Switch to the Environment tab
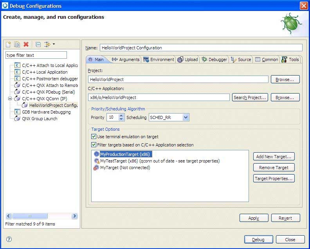 coord(159,60)
